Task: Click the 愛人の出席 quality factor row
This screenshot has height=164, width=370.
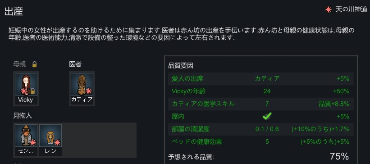Action: click(x=261, y=78)
